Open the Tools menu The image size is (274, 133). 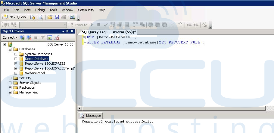(53, 10)
